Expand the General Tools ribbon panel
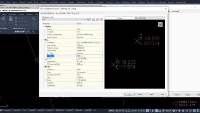The width and height of the screenshot is (200, 113). tap(19, 28)
